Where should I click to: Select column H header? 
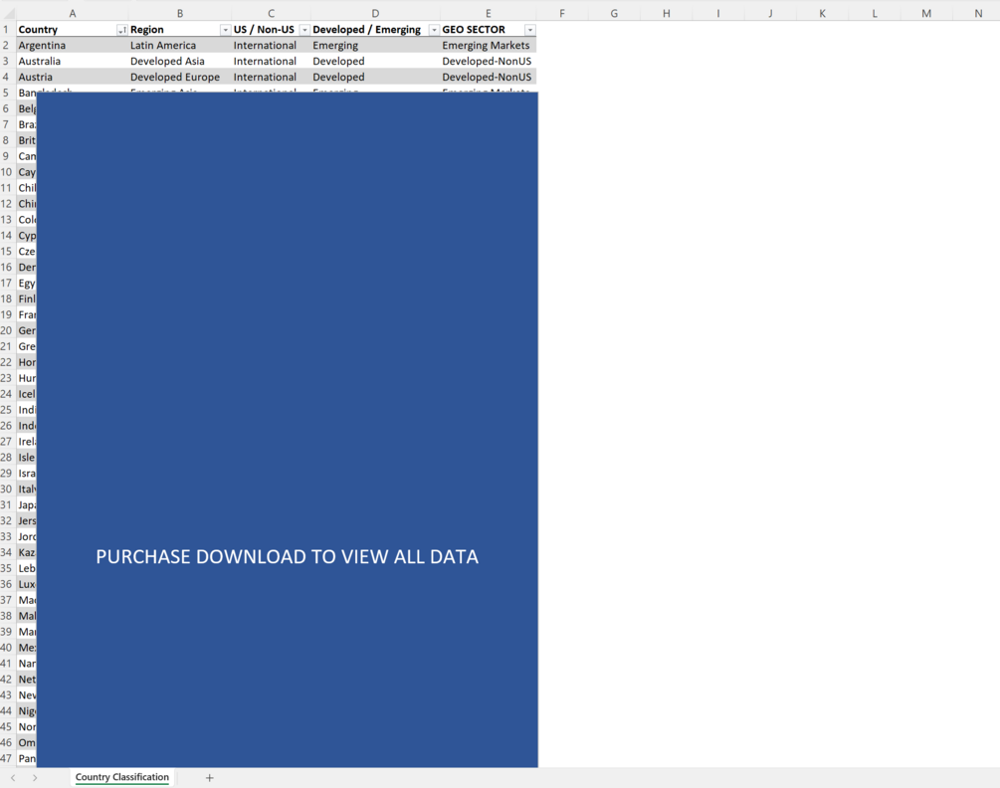pos(666,13)
